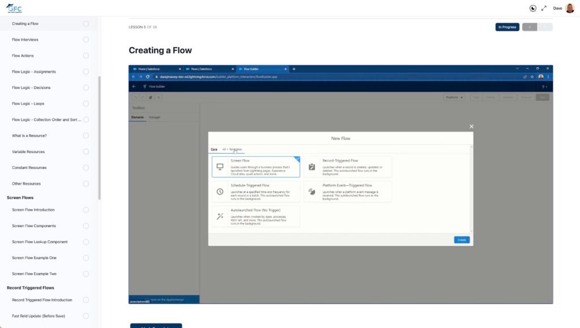Select the Record-Triggered Flow clipboard icon
580x328 pixels.
[312, 167]
